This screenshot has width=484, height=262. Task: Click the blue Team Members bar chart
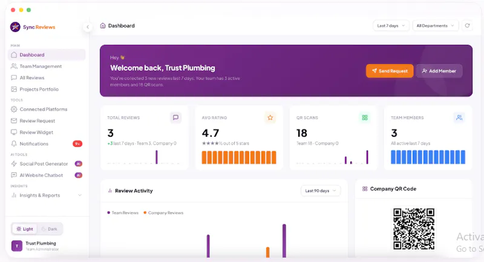[x=428, y=157]
